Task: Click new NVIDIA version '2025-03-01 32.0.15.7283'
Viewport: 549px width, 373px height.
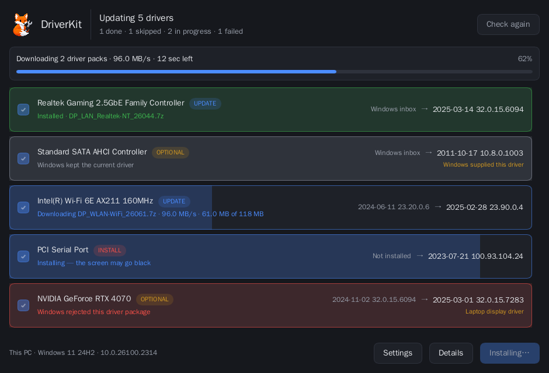Action: point(478,300)
